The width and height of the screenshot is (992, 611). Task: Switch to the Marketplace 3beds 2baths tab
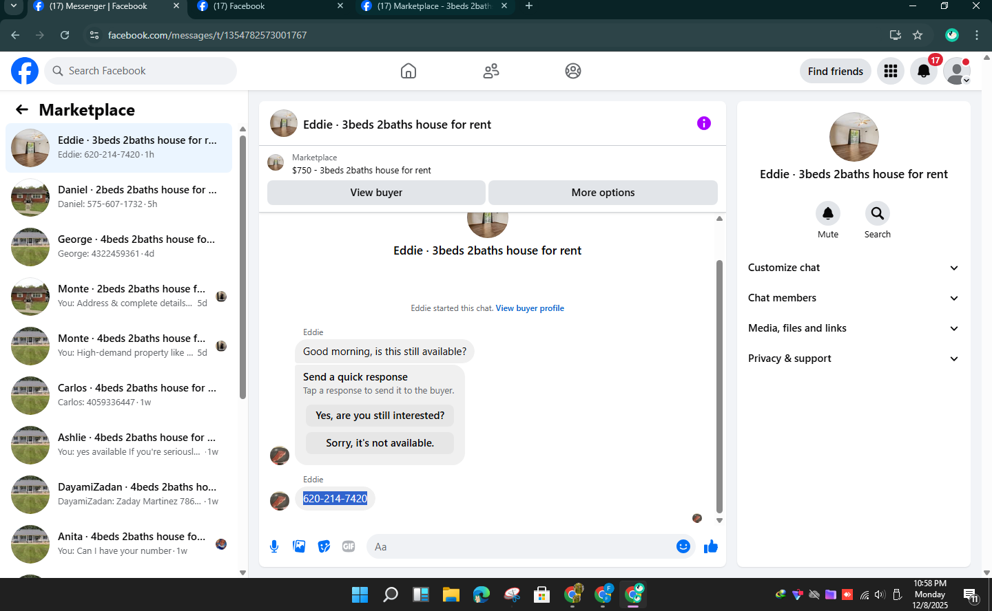pyautogui.click(x=434, y=6)
